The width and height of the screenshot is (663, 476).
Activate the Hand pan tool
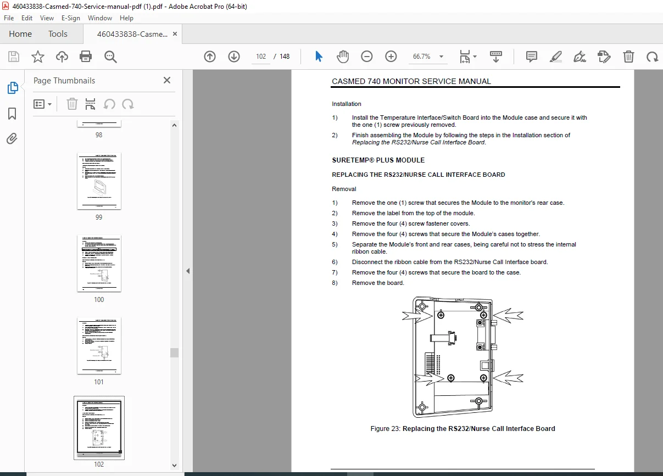tap(343, 57)
